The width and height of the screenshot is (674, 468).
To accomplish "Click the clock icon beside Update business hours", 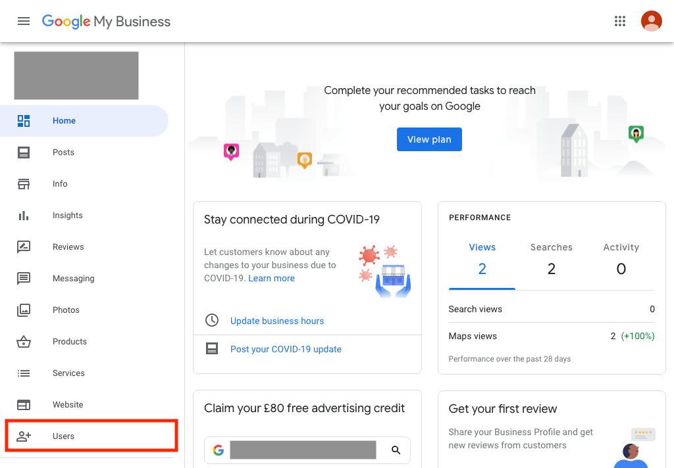I will click(x=212, y=320).
